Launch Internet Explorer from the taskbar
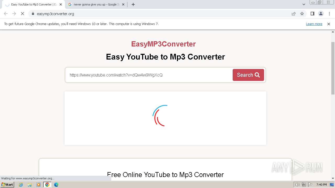This screenshot has width=335, height=188. point(21,185)
